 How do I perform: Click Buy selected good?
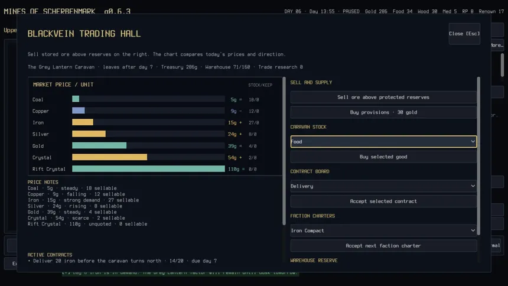tap(383, 157)
